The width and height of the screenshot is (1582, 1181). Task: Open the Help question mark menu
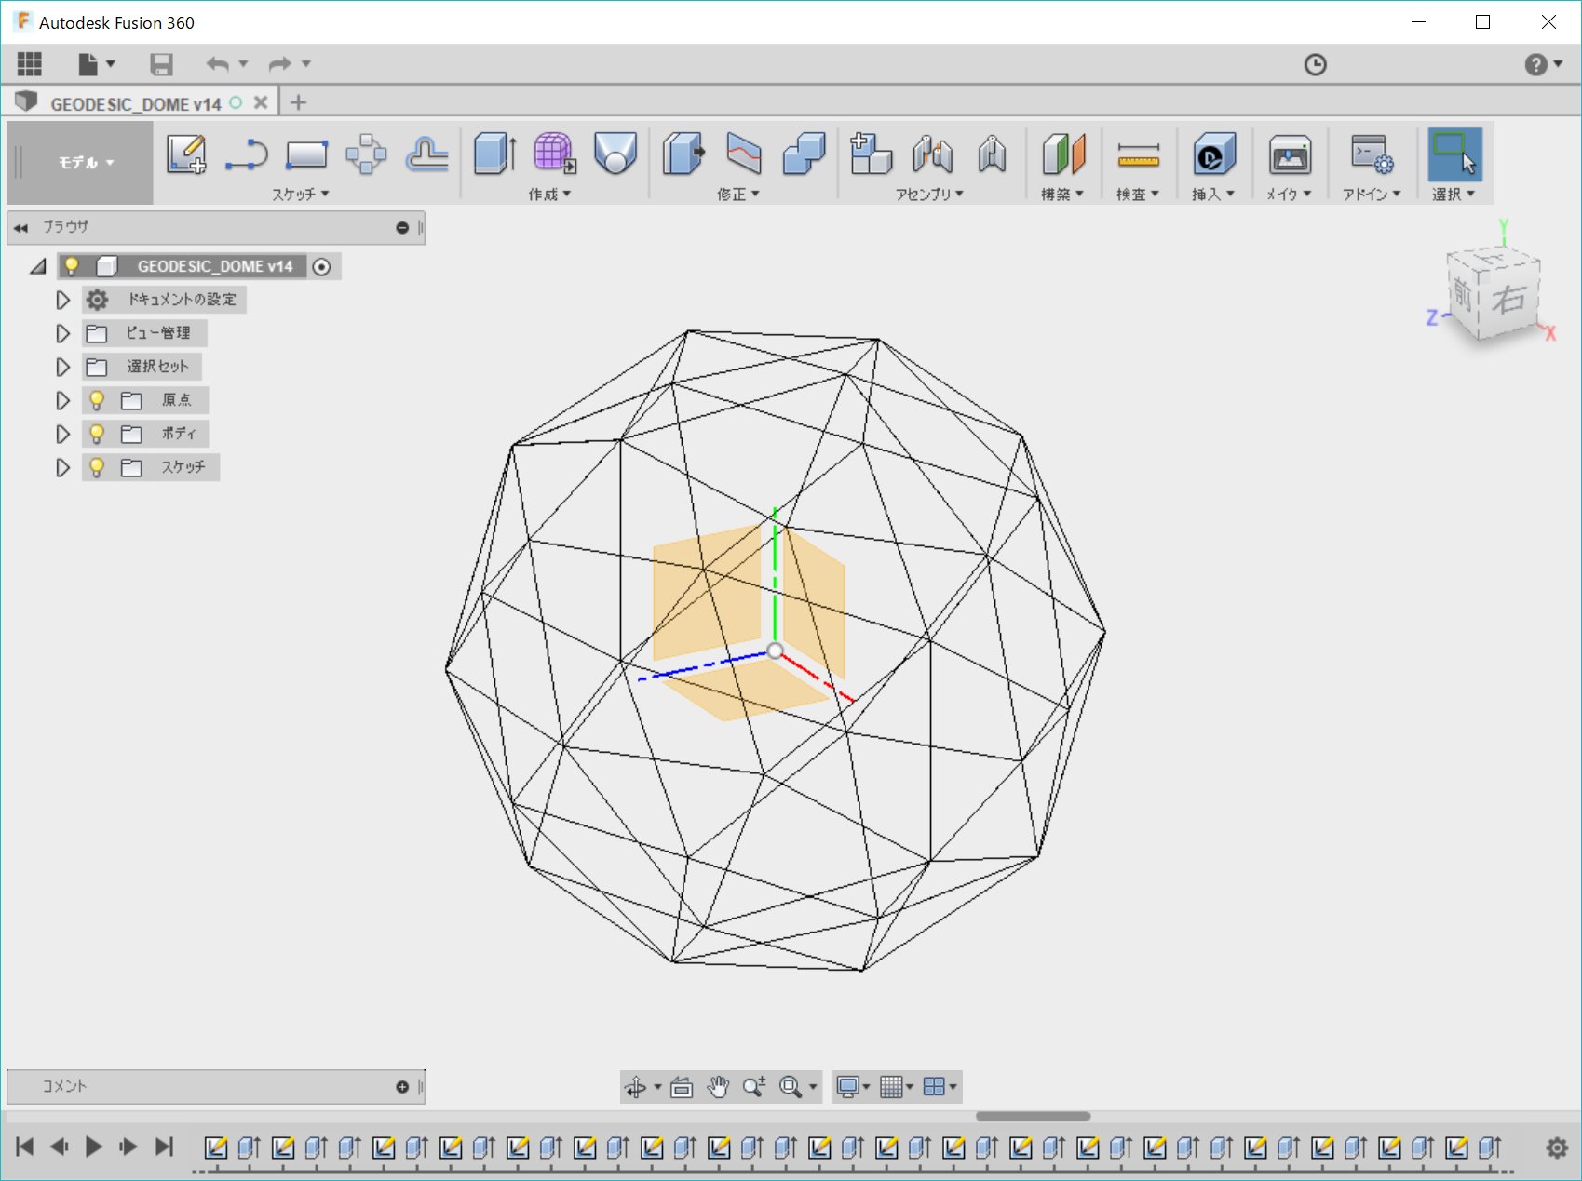point(1543,64)
